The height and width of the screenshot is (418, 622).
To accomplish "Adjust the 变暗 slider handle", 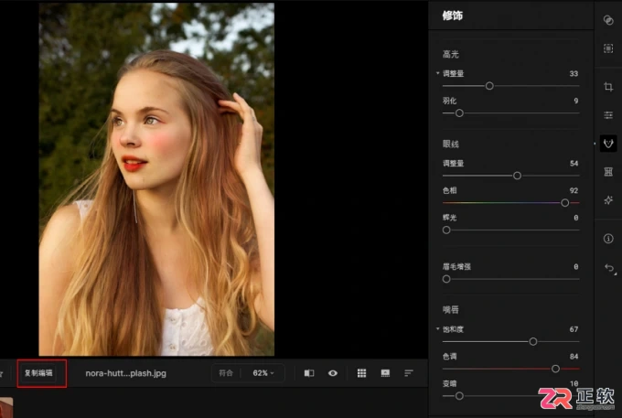I will pos(459,396).
